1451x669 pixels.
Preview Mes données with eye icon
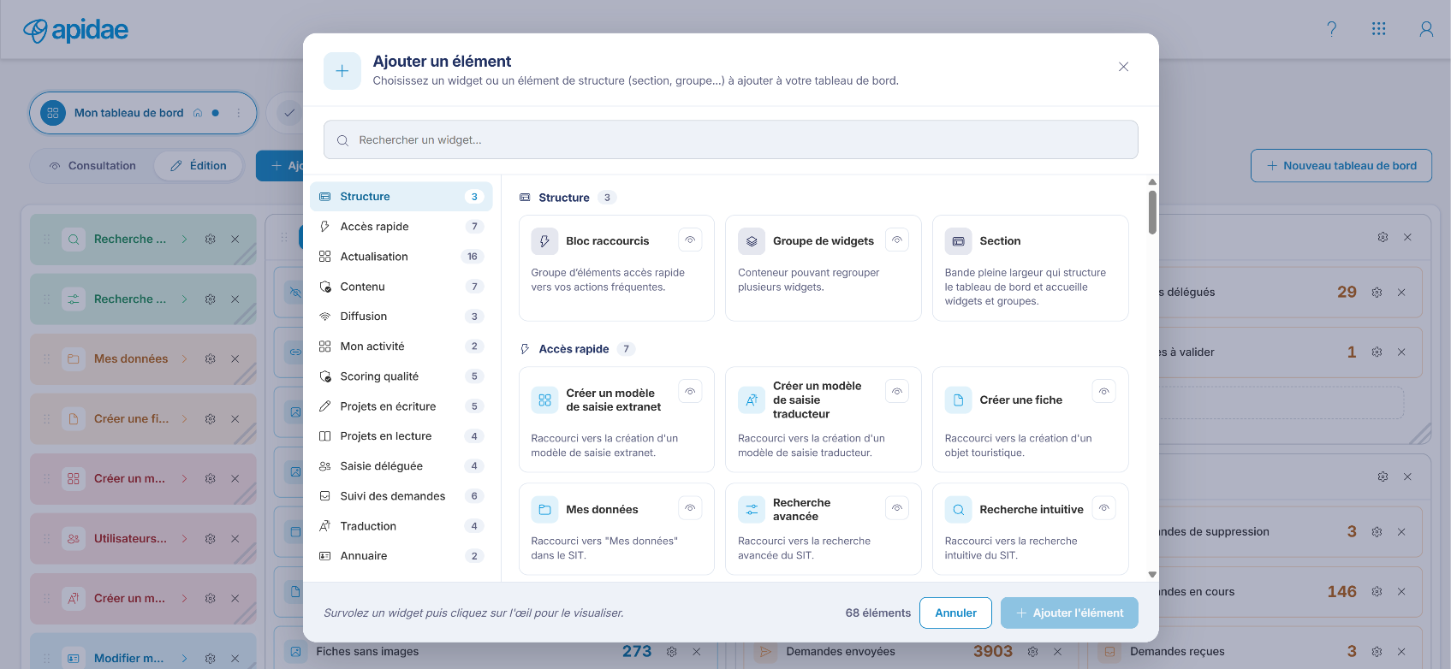click(x=690, y=507)
